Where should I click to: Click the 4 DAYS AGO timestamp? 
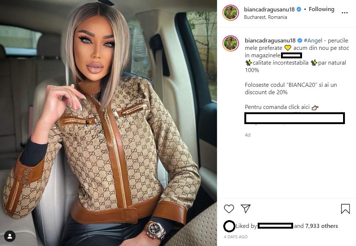tap(235, 237)
